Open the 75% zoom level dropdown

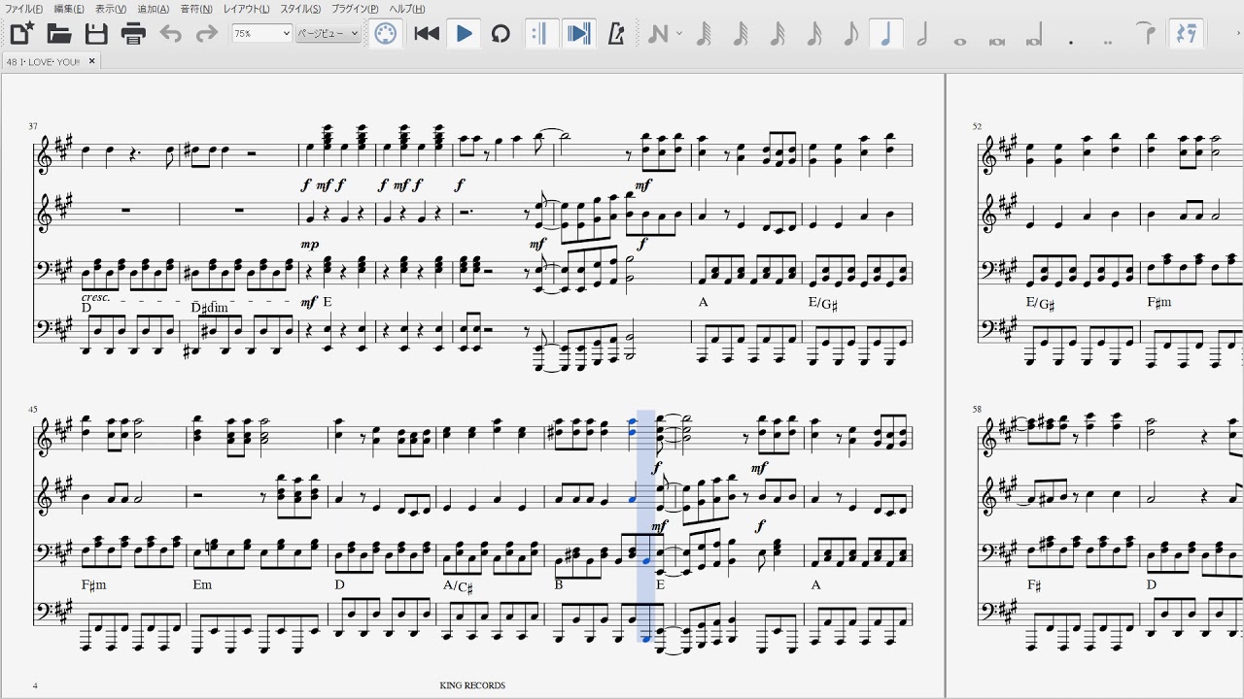(x=261, y=34)
